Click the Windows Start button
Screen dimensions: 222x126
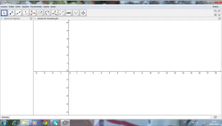[4, 123]
